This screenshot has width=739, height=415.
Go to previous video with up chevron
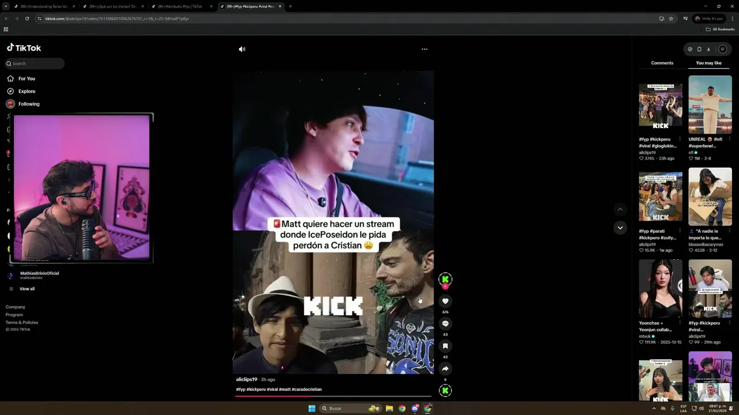tap(620, 209)
